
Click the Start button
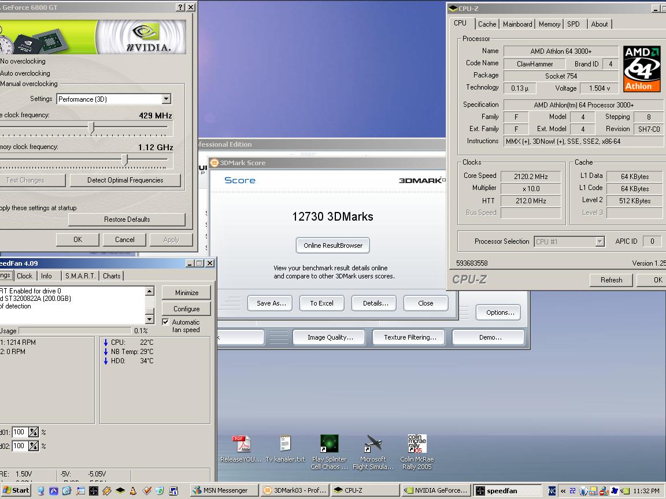[16, 490]
